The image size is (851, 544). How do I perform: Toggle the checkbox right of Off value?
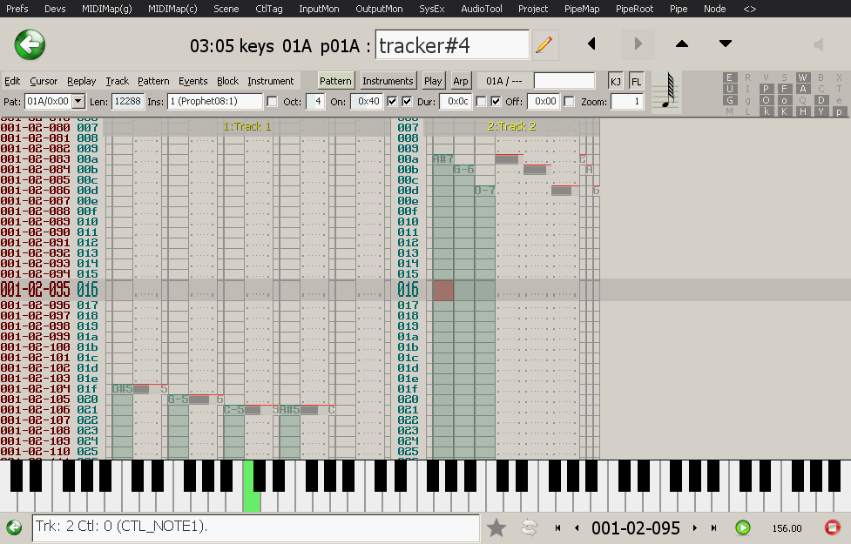pos(569,102)
